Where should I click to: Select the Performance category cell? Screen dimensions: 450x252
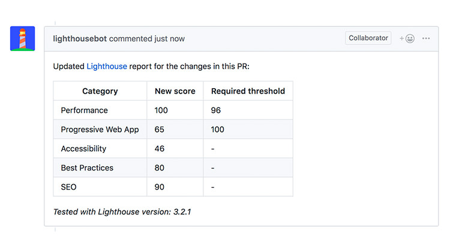pos(85,110)
